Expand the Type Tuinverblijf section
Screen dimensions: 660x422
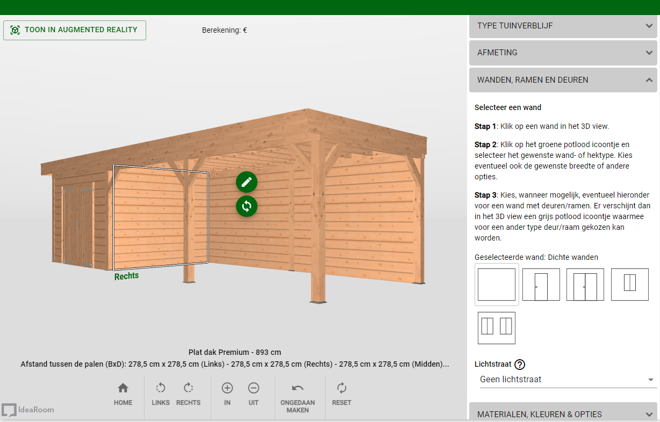coord(563,26)
